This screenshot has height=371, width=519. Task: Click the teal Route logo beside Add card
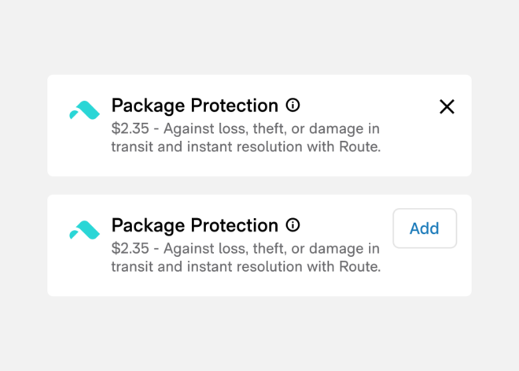coord(84,230)
